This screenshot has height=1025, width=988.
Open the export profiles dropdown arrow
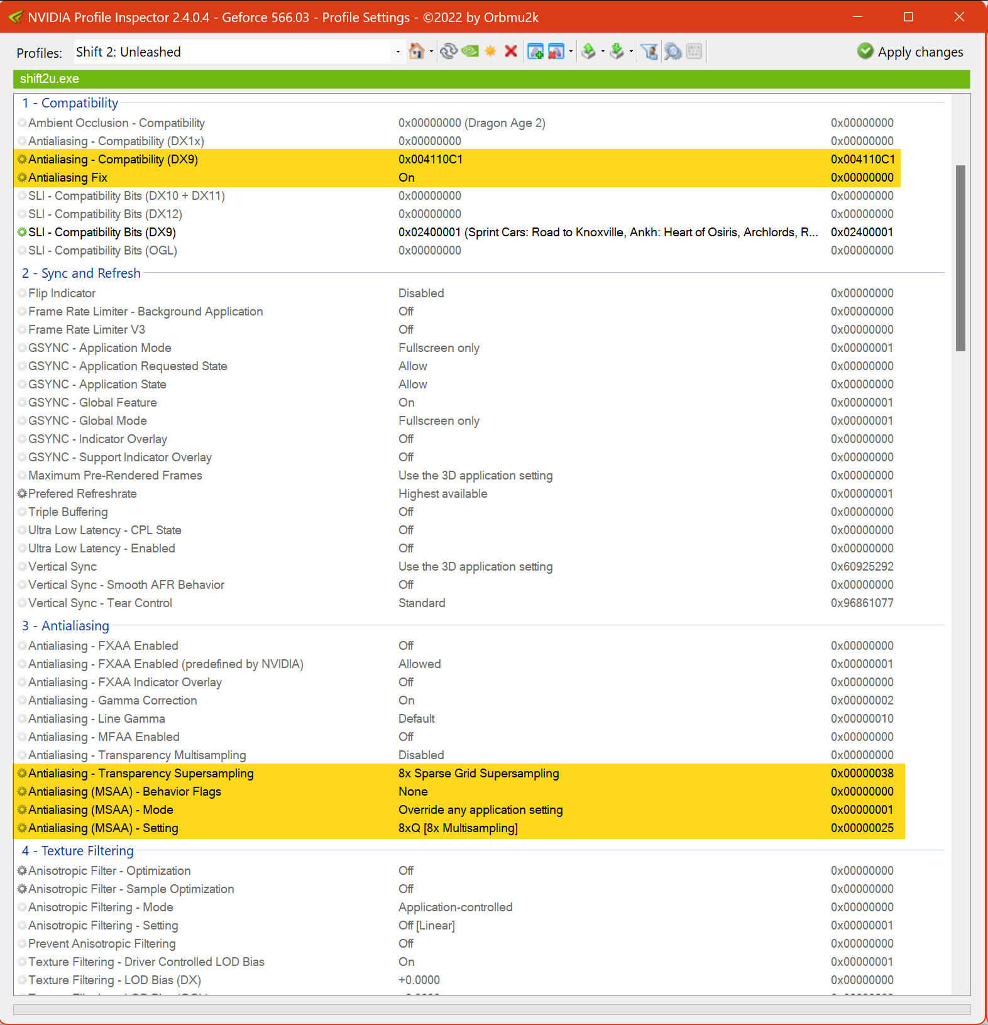(x=603, y=52)
